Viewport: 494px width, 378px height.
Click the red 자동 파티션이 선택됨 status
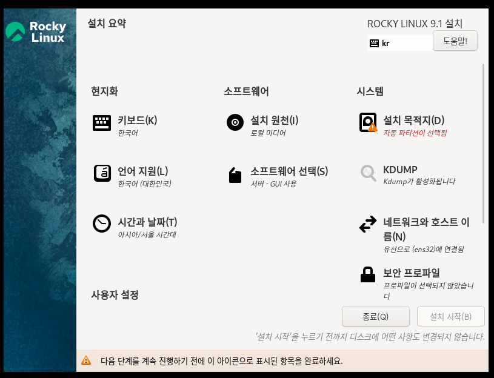pos(415,133)
